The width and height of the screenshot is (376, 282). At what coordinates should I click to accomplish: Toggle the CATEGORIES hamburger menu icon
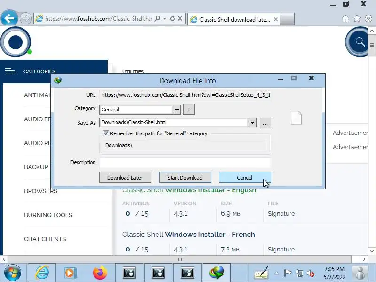pyautogui.click(x=10, y=71)
